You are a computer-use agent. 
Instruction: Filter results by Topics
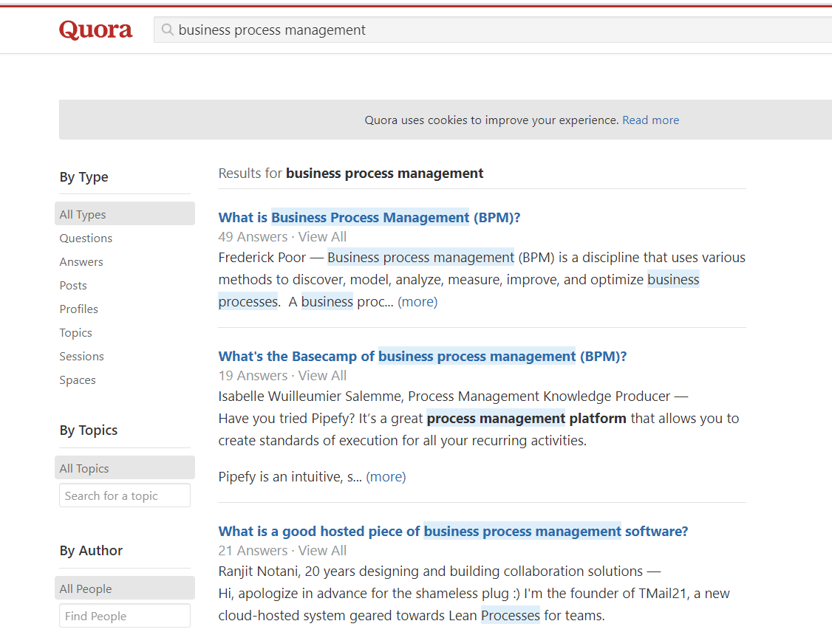[x=76, y=333]
